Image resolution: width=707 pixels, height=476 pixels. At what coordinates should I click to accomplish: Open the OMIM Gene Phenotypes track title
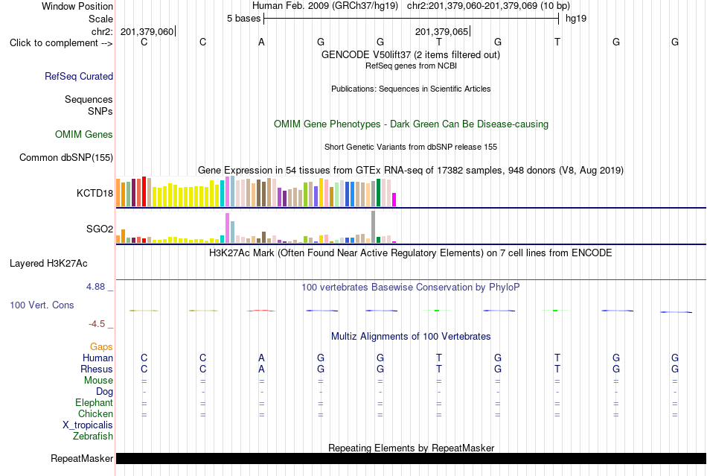click(x=411, y=124)
